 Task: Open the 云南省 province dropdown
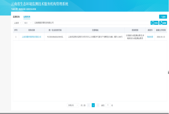(x=17, y=23)
